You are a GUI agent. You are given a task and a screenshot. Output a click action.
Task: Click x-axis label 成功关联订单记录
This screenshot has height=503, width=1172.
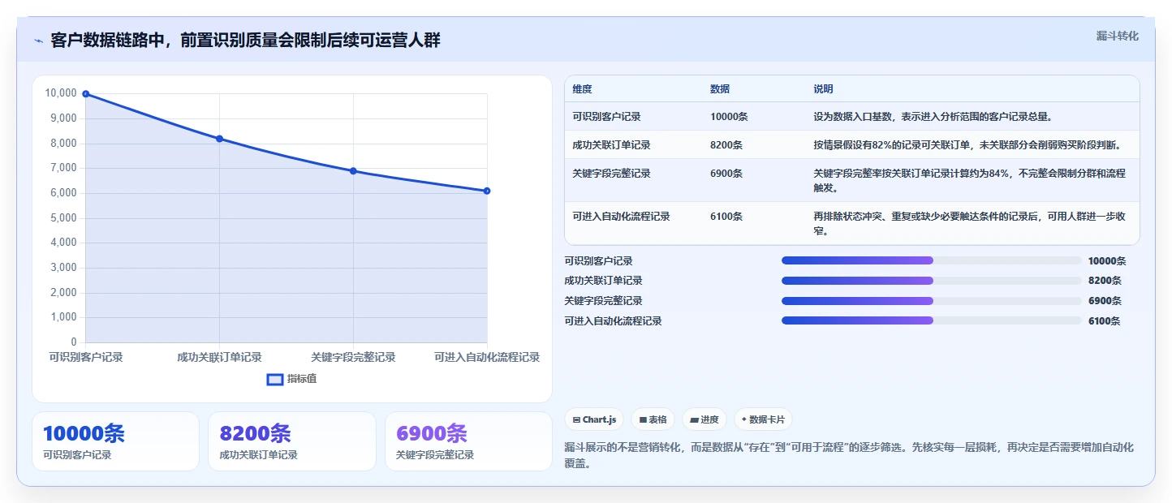[x=219, y=357]
